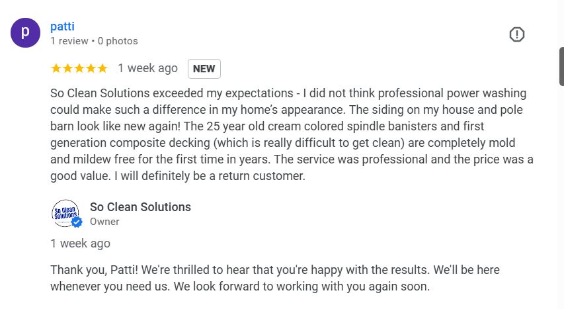Click the review's "1 week ago" timestamp beside stars
Viewport: 564px width, 309px height.
tap(147, 68)
